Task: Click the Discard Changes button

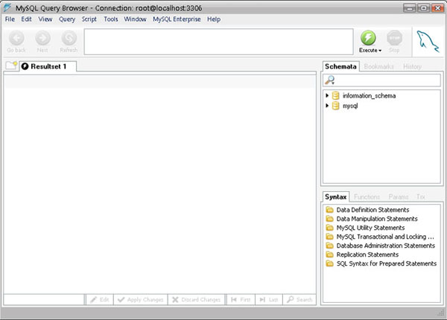Action: click(x=197, y=299)
